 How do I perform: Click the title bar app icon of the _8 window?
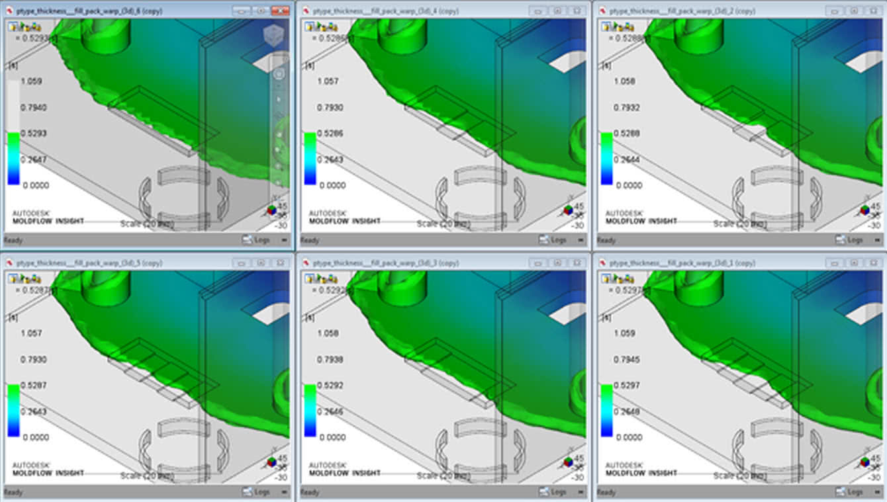(10, 11)
